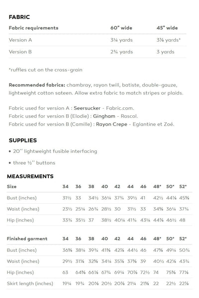Click the Hip (inches) row in Finished garment table

99,273
